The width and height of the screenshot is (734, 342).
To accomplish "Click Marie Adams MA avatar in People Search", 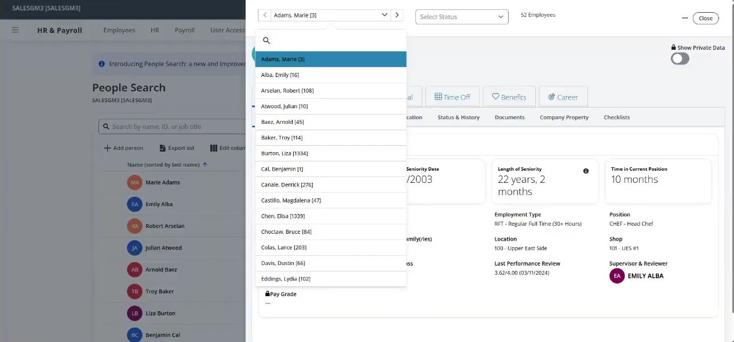I will tap(135, 182).
